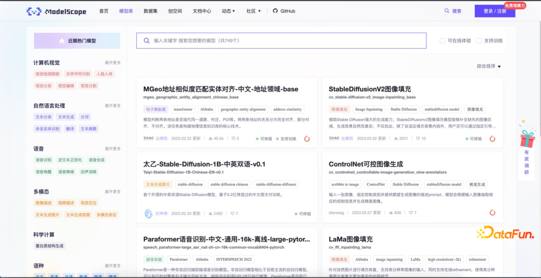Click DAMO logo on StableDiffusionV2 card
Image resolution: width=541 pixels, height=278 pixels.
tap(334, 138)
